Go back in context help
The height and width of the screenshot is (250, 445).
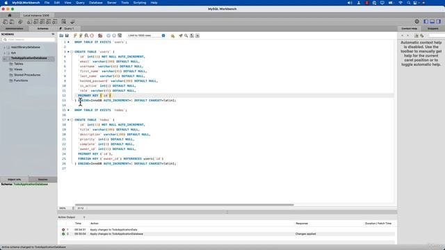pyautogui.click(x=402, y=35)
